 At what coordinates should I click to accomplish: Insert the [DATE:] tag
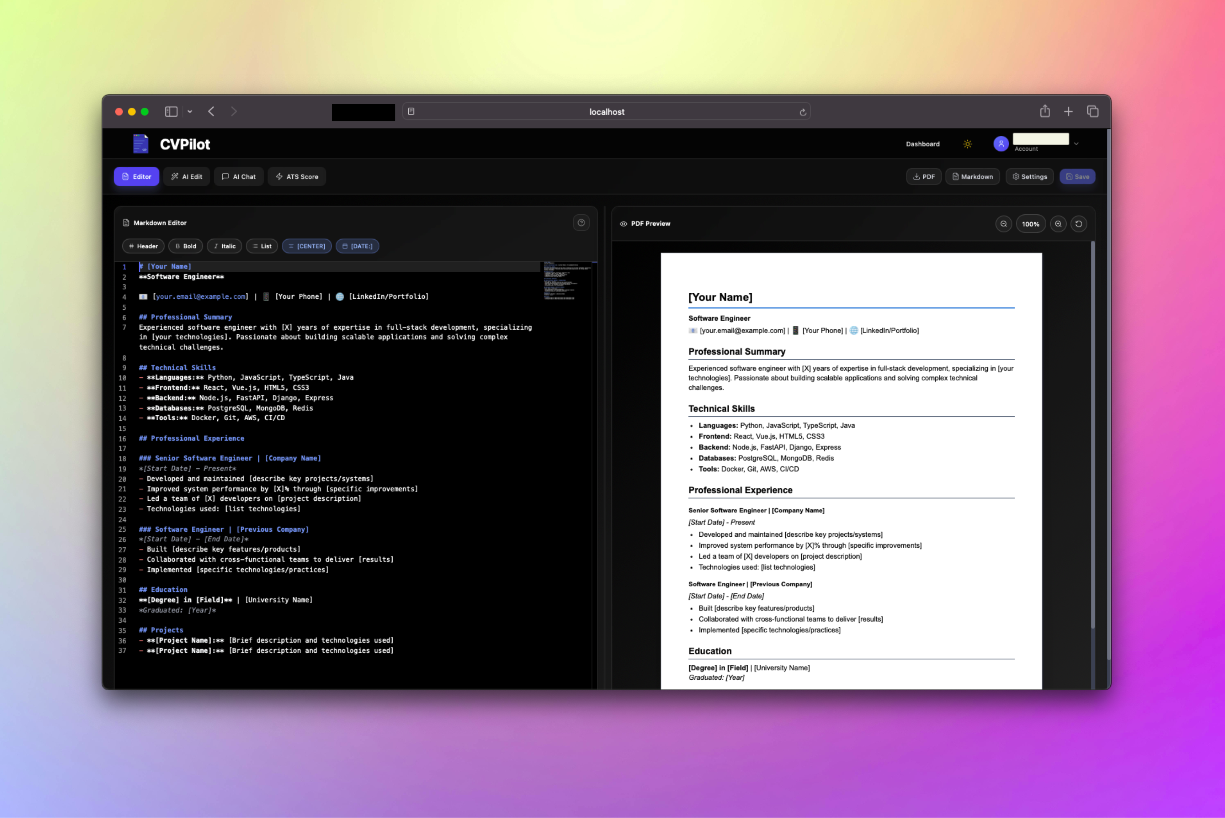coord(357,246)
